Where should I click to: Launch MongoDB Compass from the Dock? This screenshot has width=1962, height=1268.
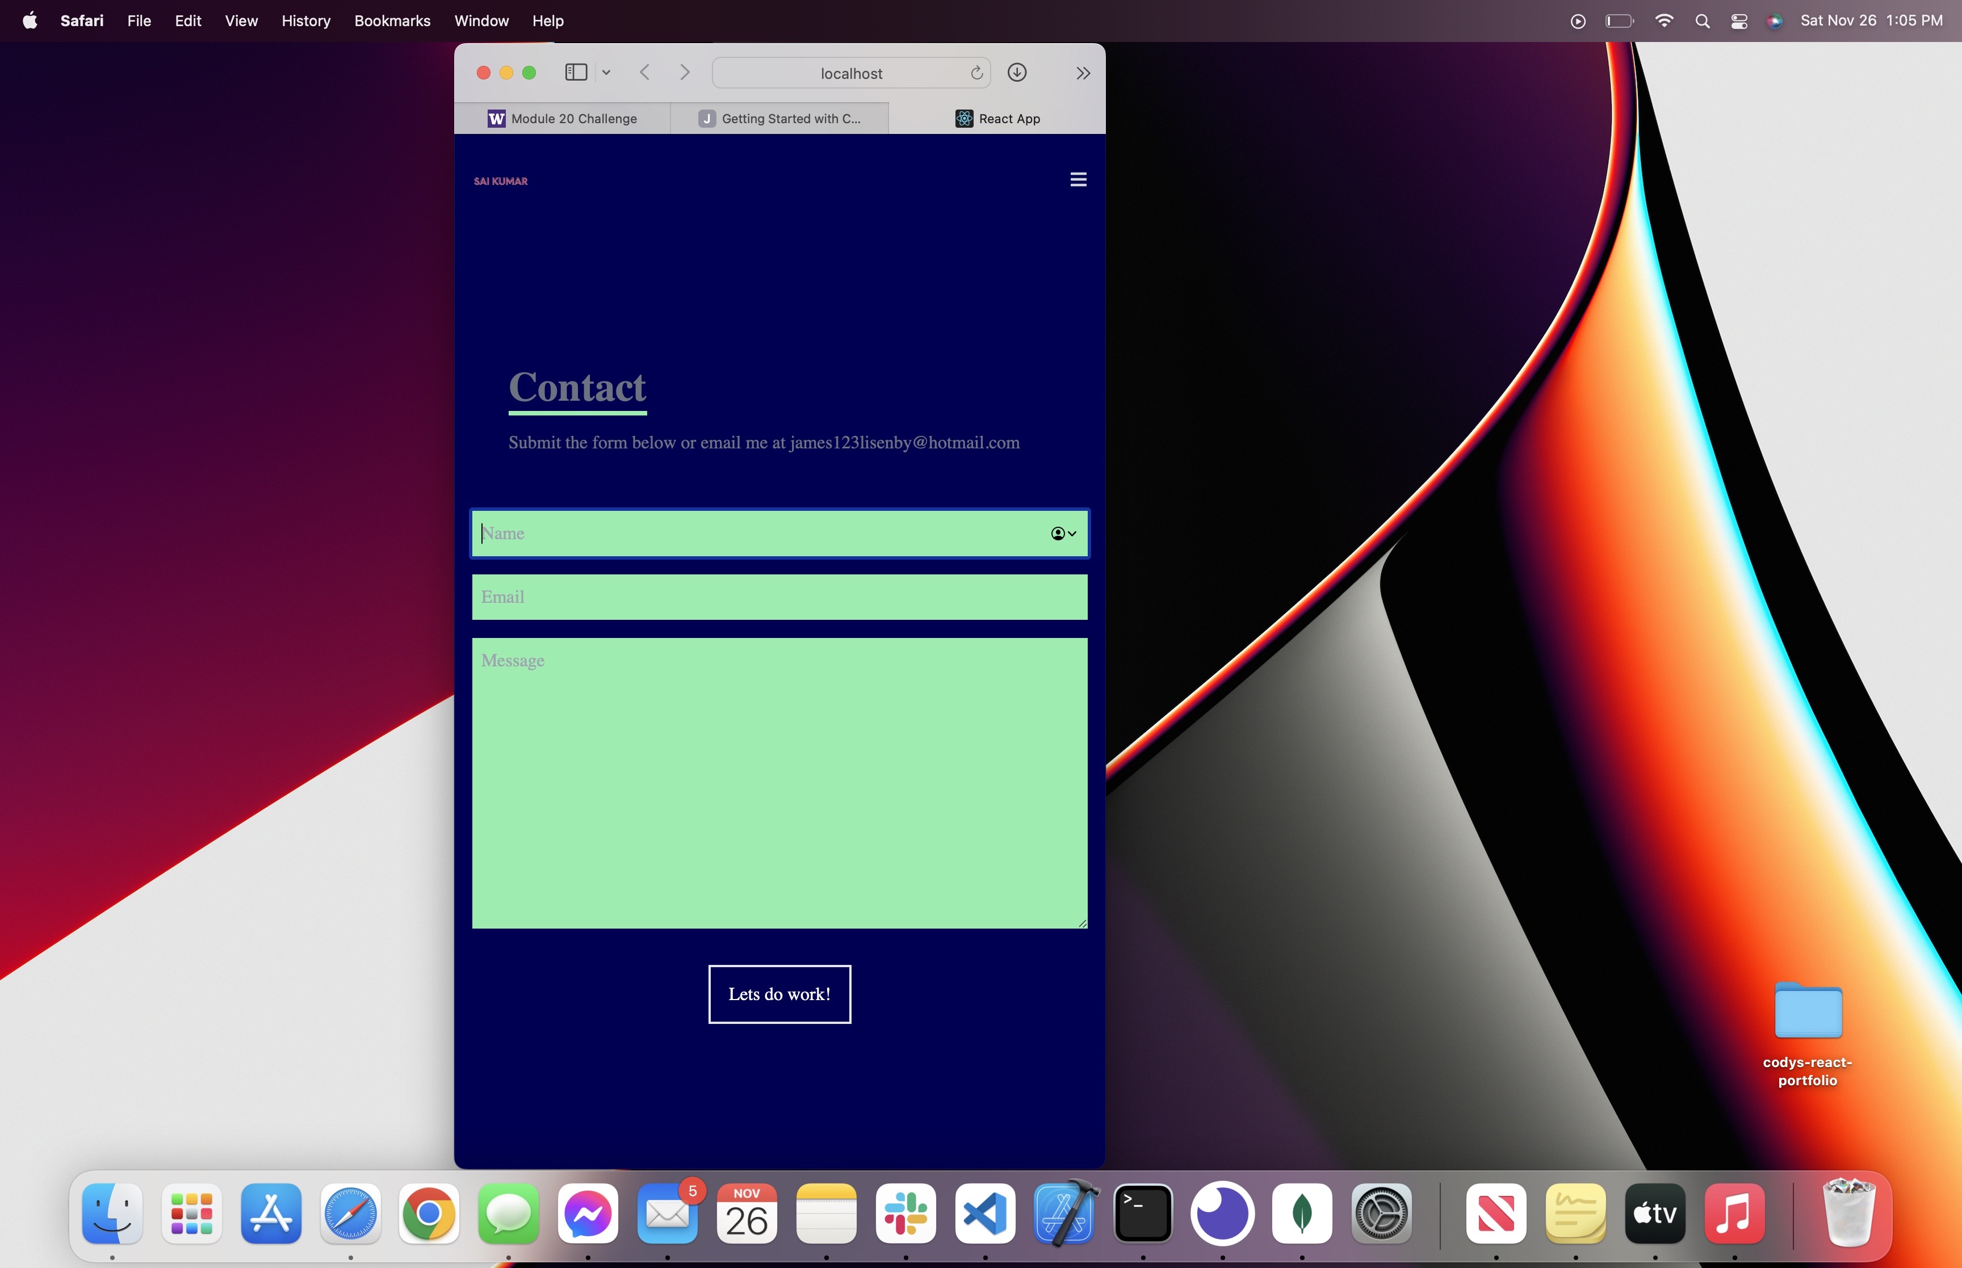[x=1302, y=1214]
